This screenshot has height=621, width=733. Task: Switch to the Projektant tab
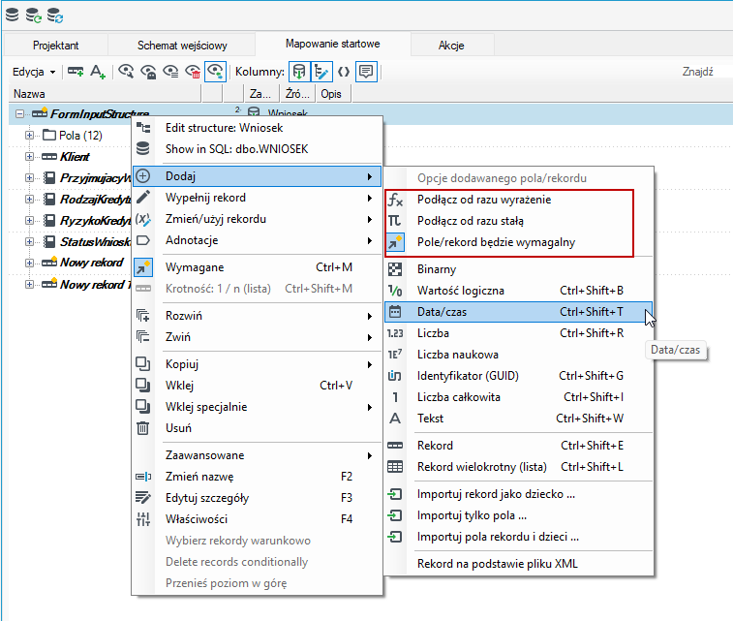(55, 46)
